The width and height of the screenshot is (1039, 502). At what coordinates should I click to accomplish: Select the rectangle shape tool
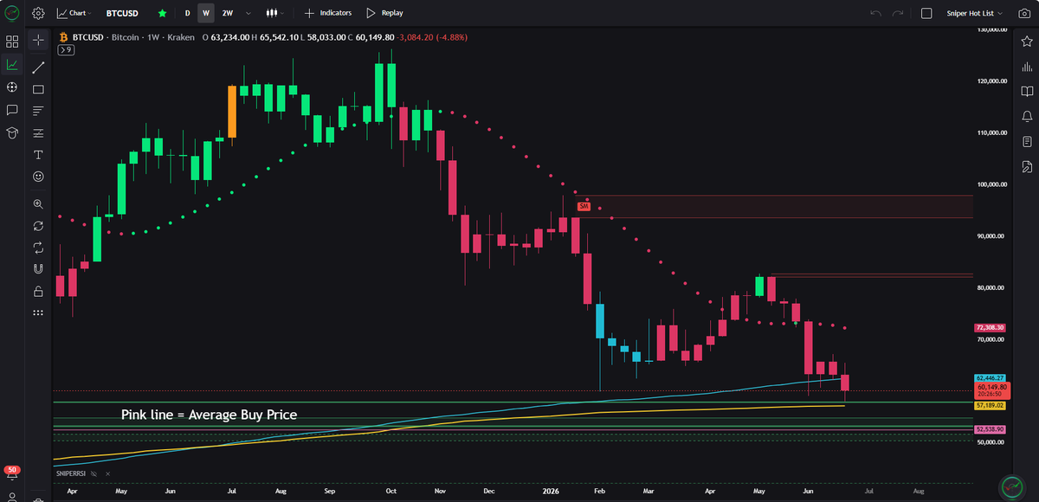click(38, 89)
